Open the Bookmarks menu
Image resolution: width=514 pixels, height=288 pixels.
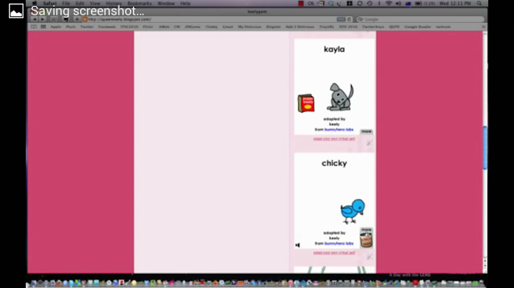click(x=140, y=3)
